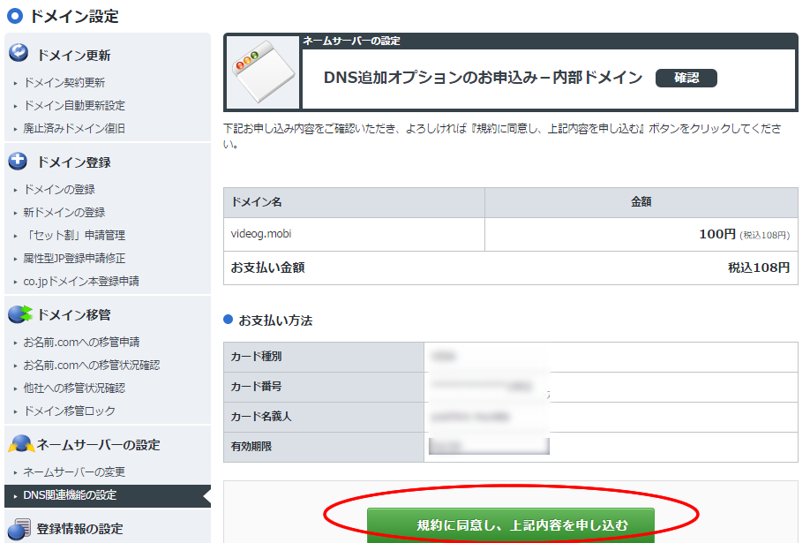
Task: Select DNS関連機能の設定 menu item
Action: point(70,495)
